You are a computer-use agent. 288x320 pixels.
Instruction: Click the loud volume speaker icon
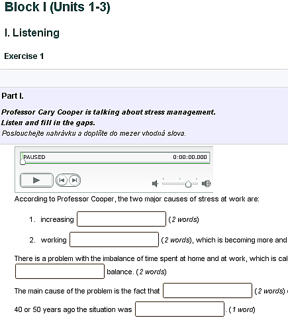tap(206, 184)
